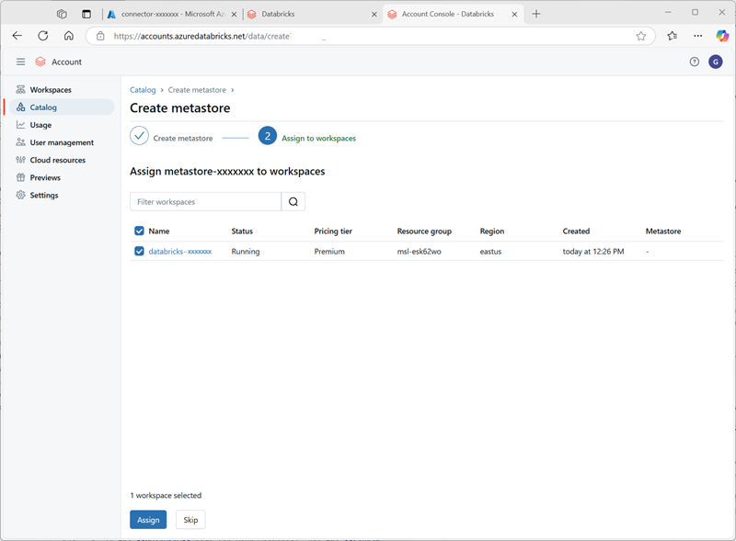Close the Databricks tab
This screenshot has height=541, width=736.
coord(374,15)
